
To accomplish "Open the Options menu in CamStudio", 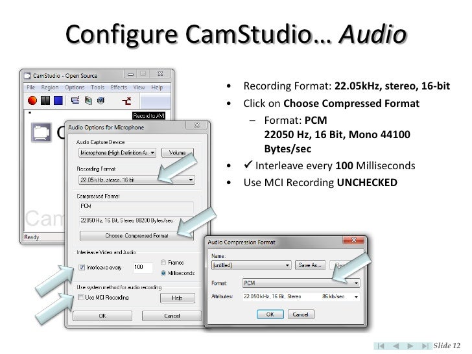I will (x=75, y=88).
